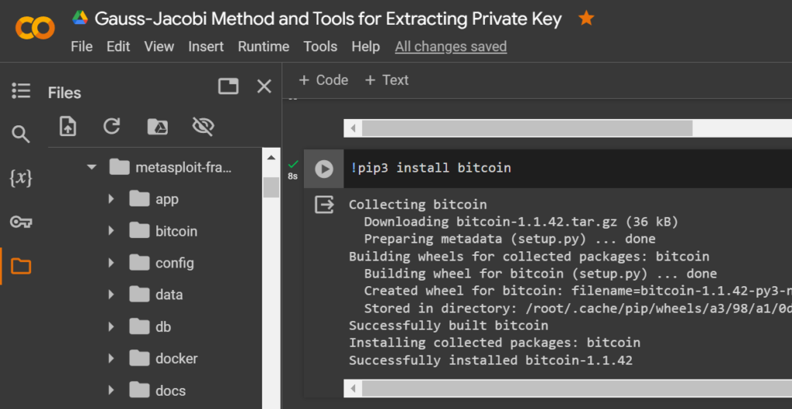Toggle the Files folder sidebar icon
The height and width of the screenshot is (409, 792).
(x=21, y=266)
